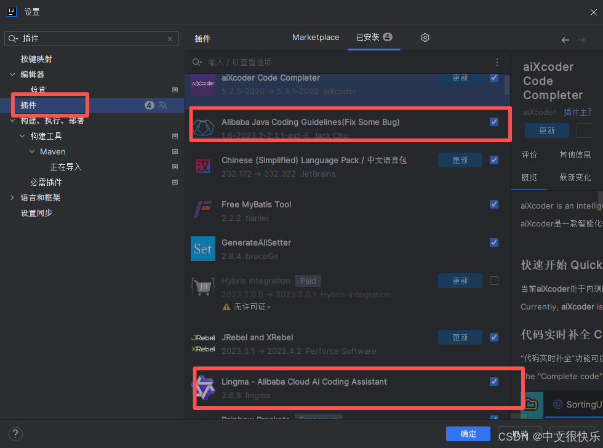Click the translation icon on 插件 row

click(163, 105)
